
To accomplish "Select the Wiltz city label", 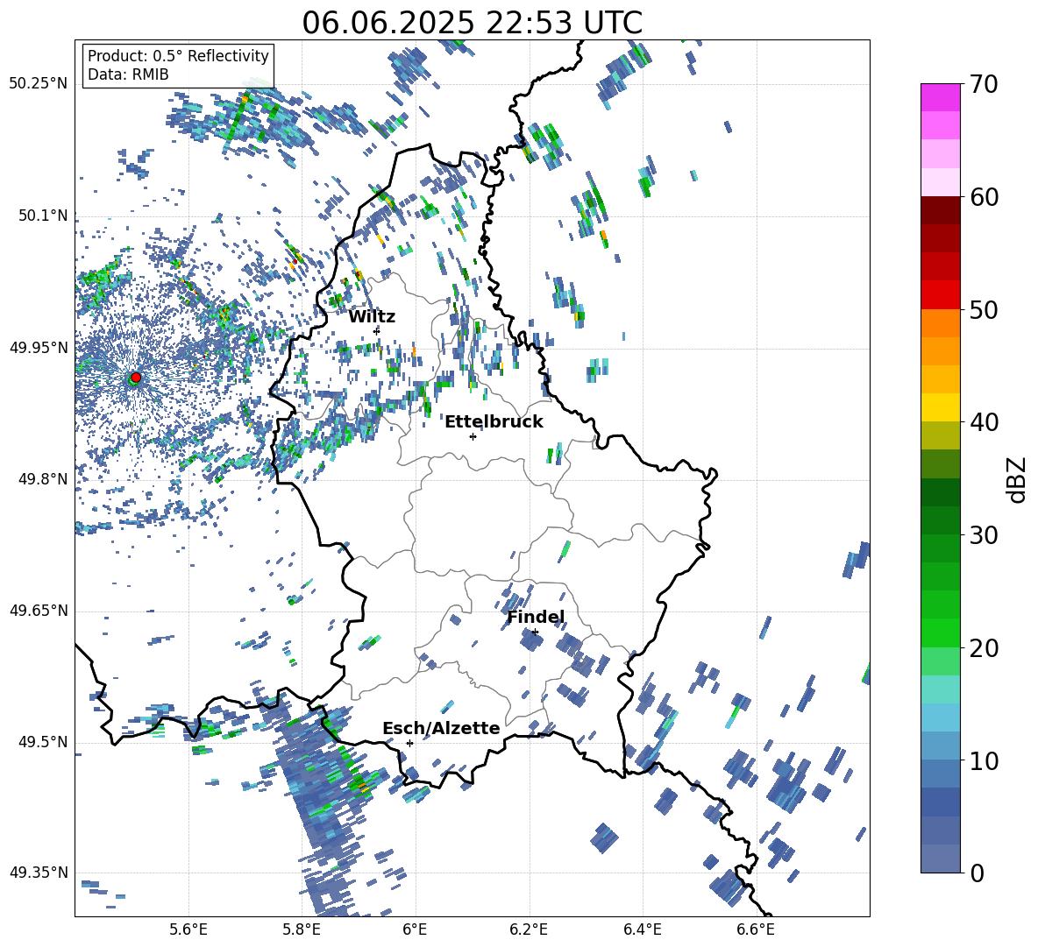I will pos(372,317).
